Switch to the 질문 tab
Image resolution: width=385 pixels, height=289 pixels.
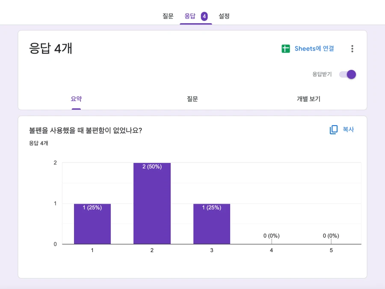click(168, 16)
